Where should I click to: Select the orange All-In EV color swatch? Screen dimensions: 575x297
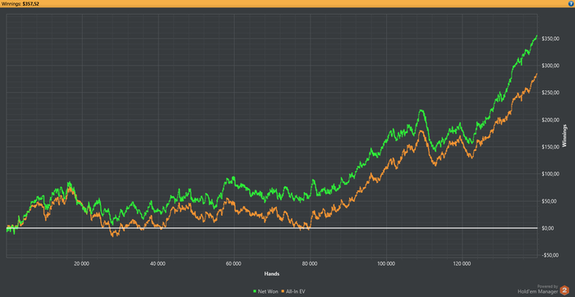pos(283,292)
